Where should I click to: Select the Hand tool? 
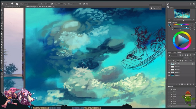pos(2,61)
